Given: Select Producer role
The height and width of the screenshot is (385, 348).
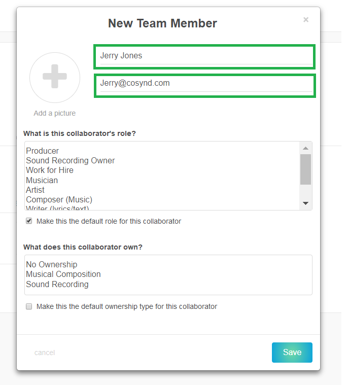Looking at the screenshot, I should 43,151.
